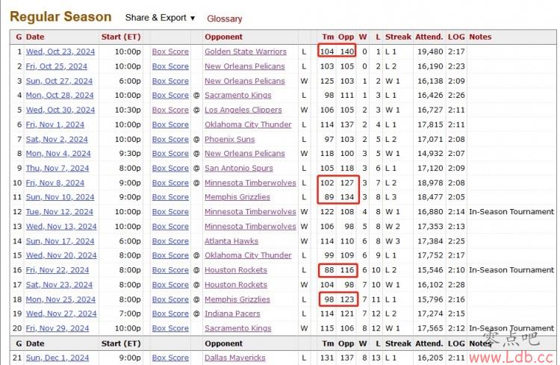Sort by top Tm points column header
The width and height of the screenshot is (560, 365).
[x=328, y=37]
